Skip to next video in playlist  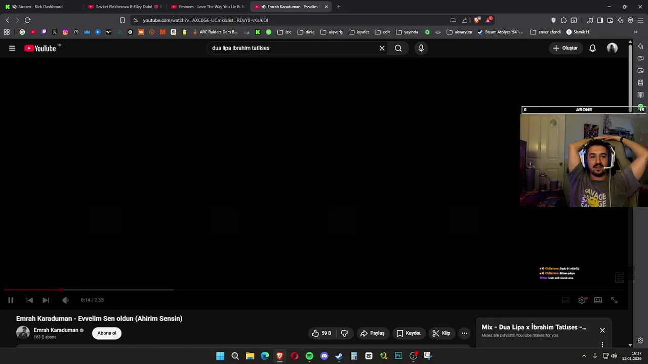tap(46, 300)
